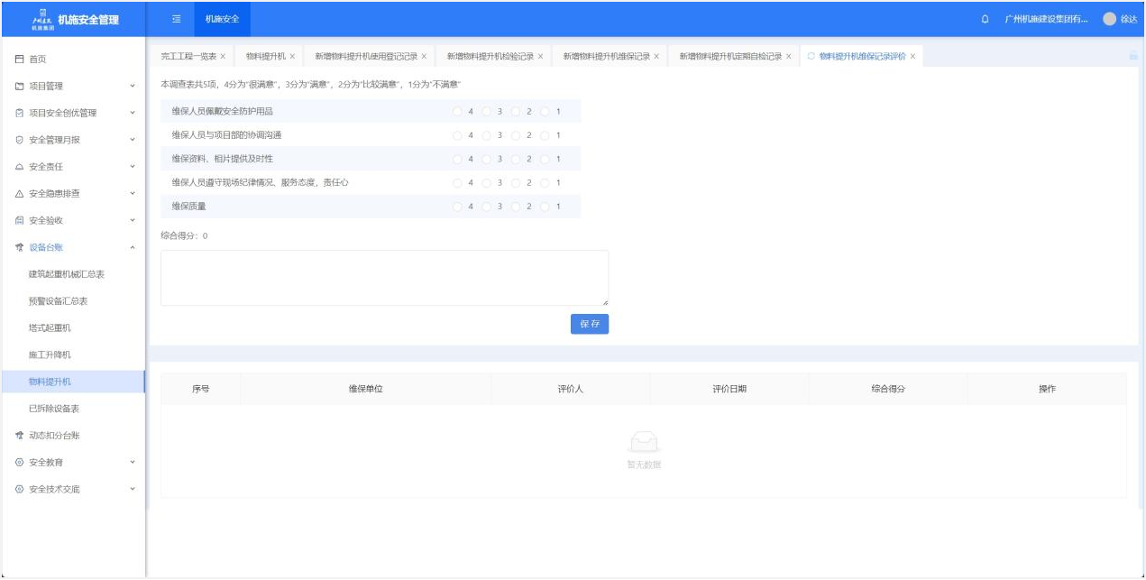
Task: Click the 保存 button
Action: tap(590, 324)
